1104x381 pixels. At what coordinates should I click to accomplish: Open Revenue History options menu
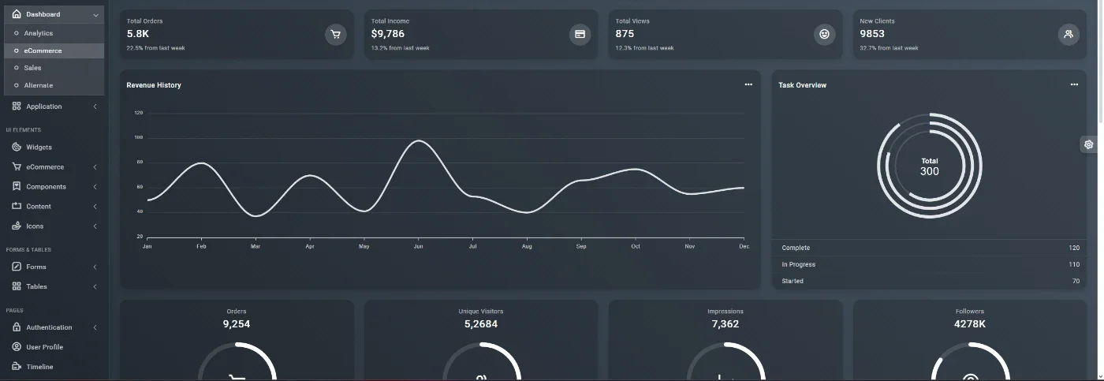[x=748, y=84]
